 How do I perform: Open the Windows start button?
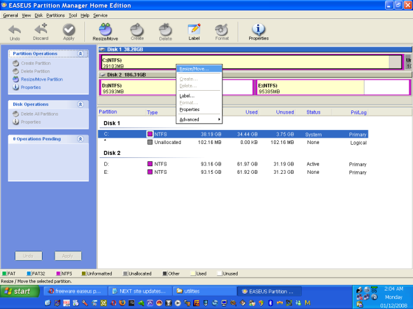(20, 291)
